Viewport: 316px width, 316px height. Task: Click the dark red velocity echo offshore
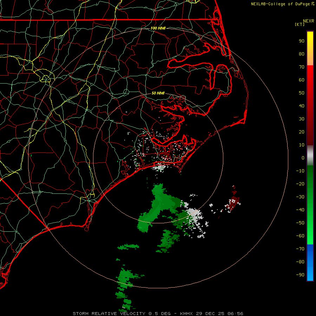233,202
